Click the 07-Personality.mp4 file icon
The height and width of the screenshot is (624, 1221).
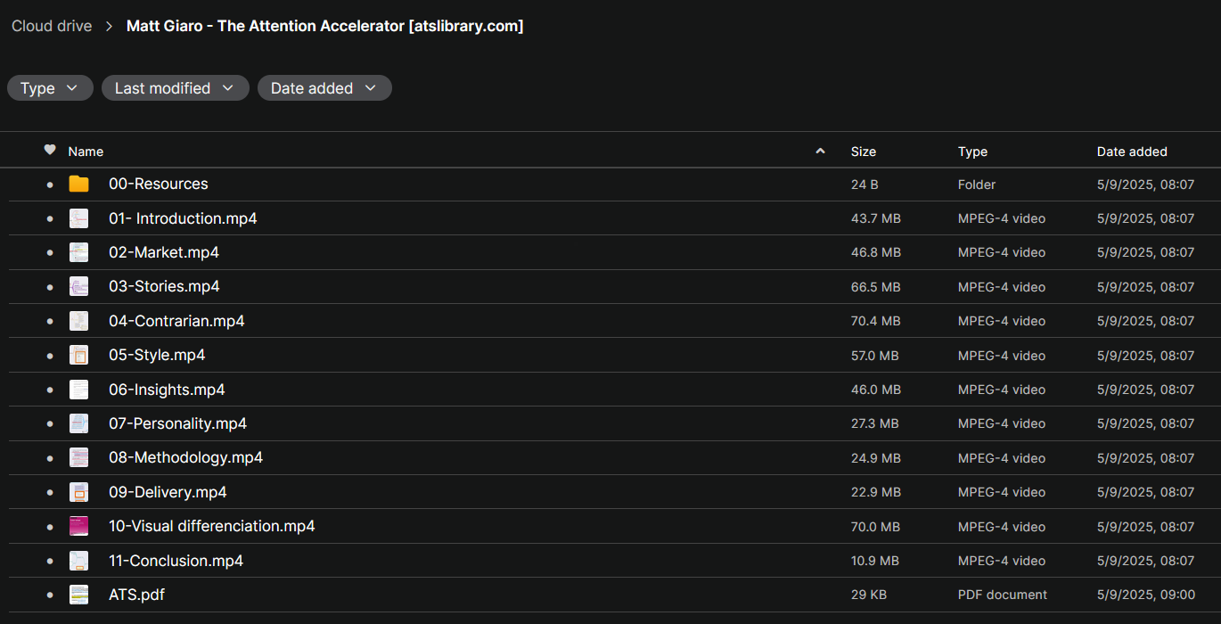point(79,423)
